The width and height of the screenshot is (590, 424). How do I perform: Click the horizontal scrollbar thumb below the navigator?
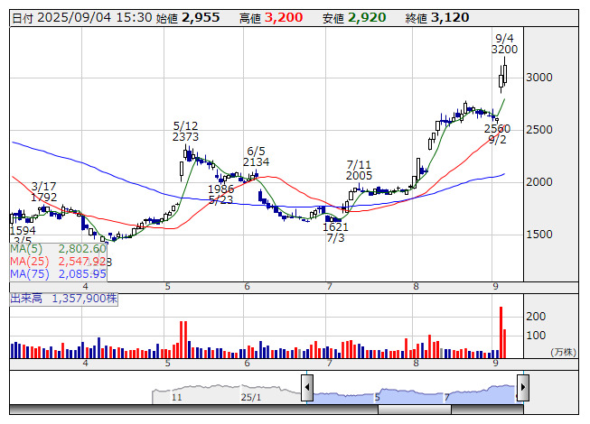point(415,410)
